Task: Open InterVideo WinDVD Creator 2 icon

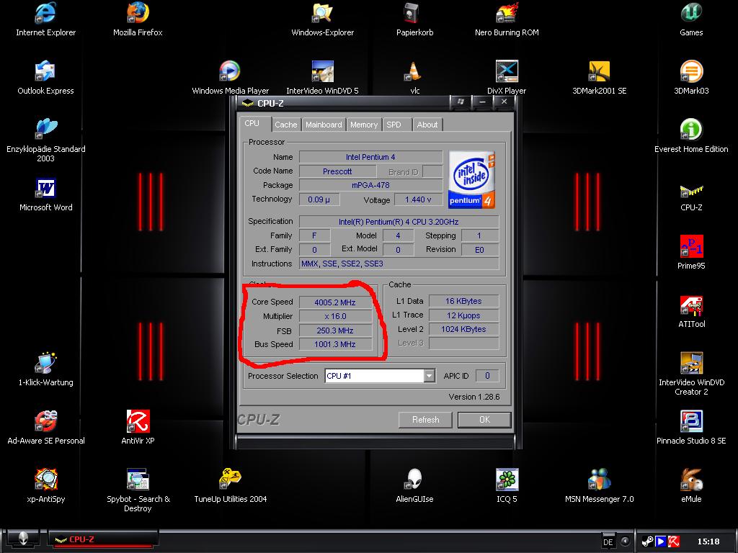Action: [691, 363]
